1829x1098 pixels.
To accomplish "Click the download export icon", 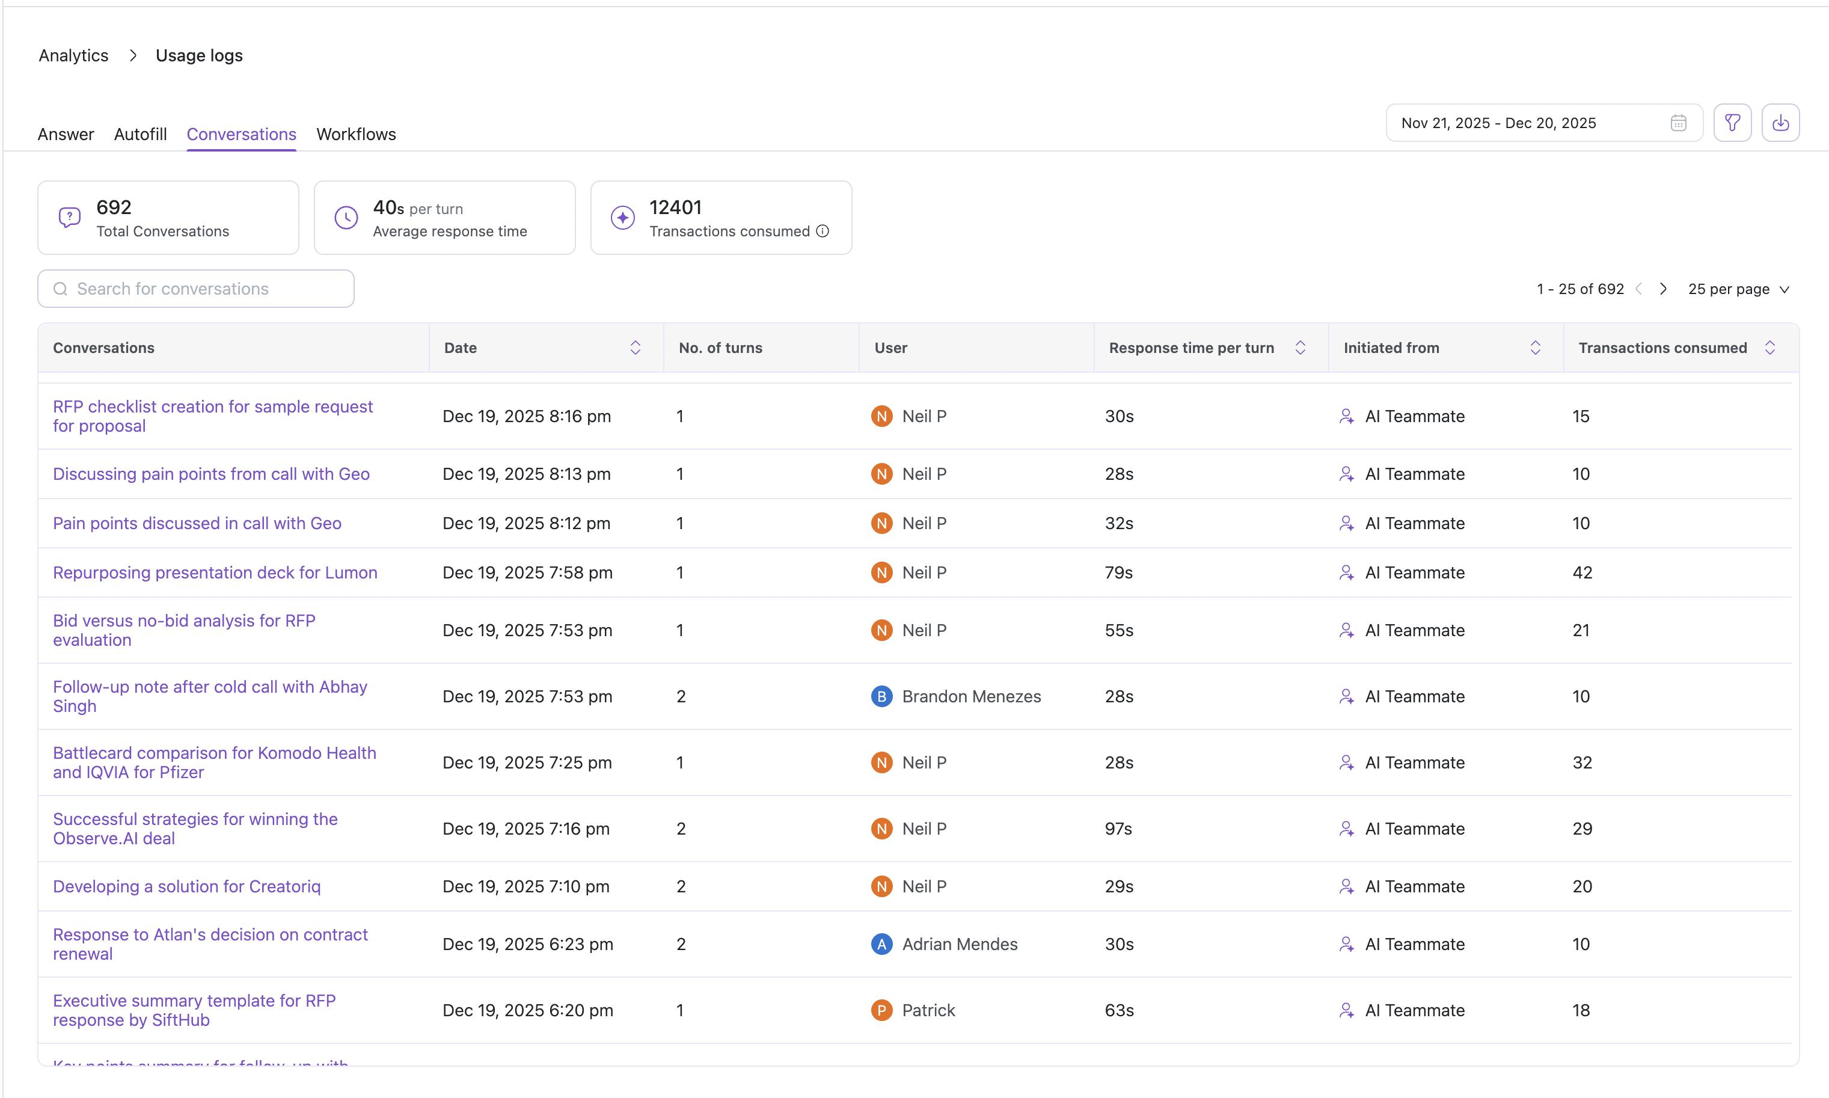I will pos(1780,123).
